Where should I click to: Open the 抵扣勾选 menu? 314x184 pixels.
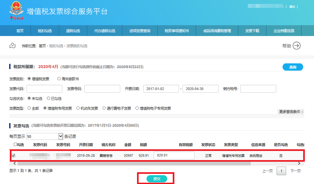(45, 31)
